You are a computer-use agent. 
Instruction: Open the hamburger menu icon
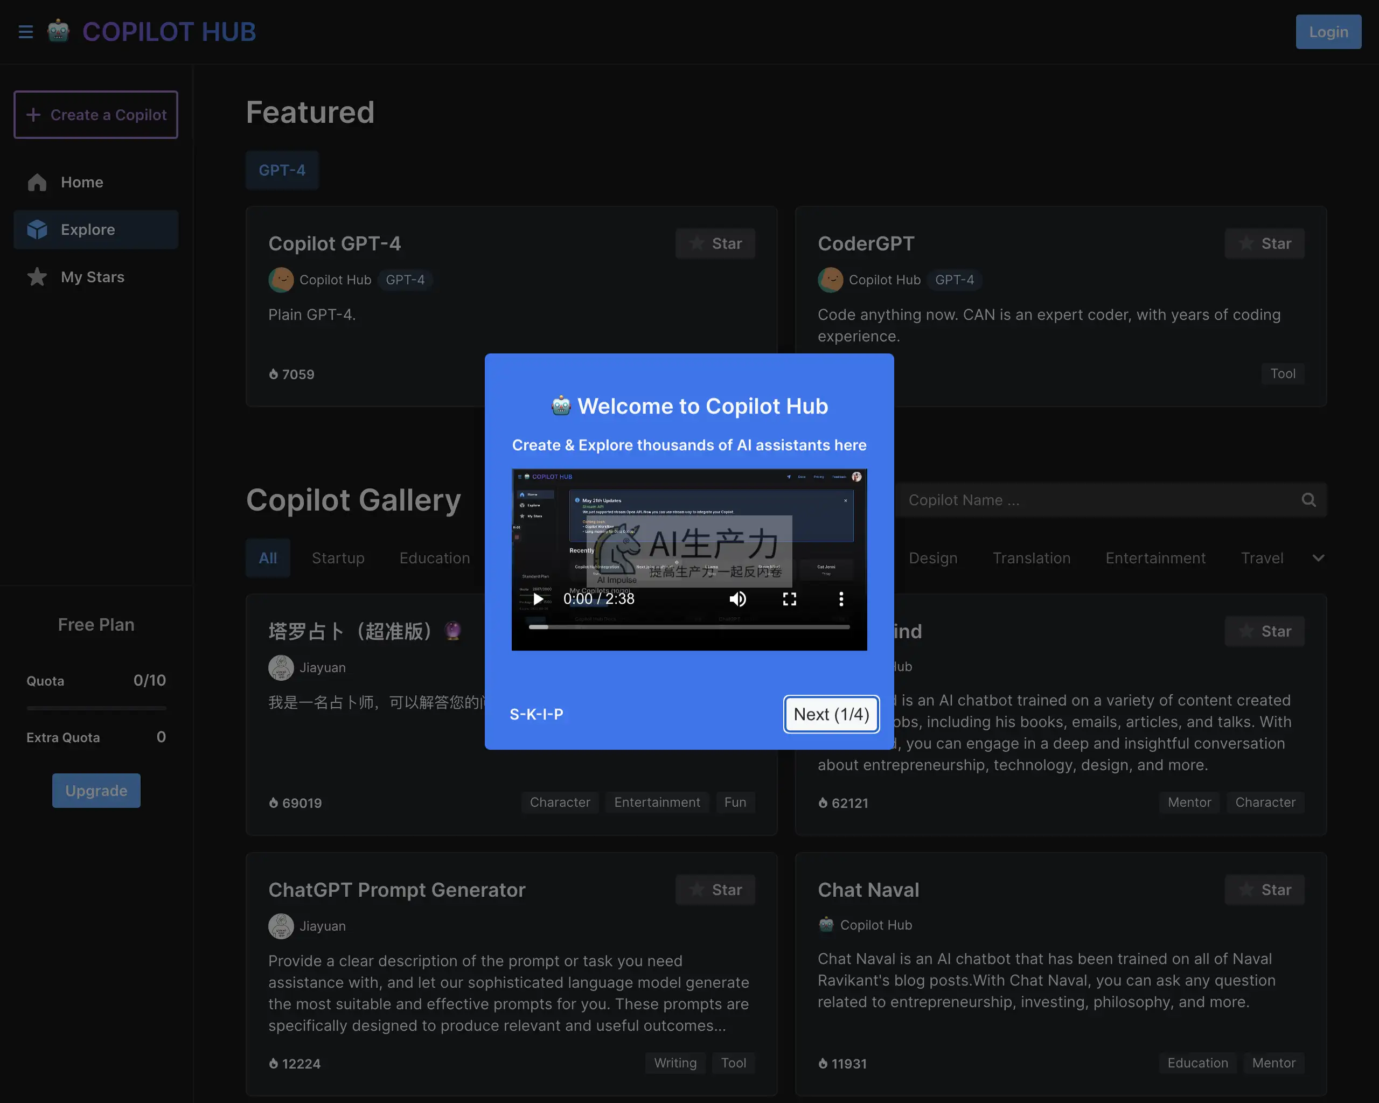(x=25, y=31)
